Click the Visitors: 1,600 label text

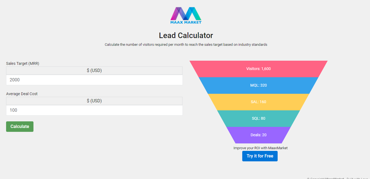coord(259,69)
